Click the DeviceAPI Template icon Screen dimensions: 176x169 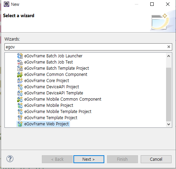click(x=20, y=93)
